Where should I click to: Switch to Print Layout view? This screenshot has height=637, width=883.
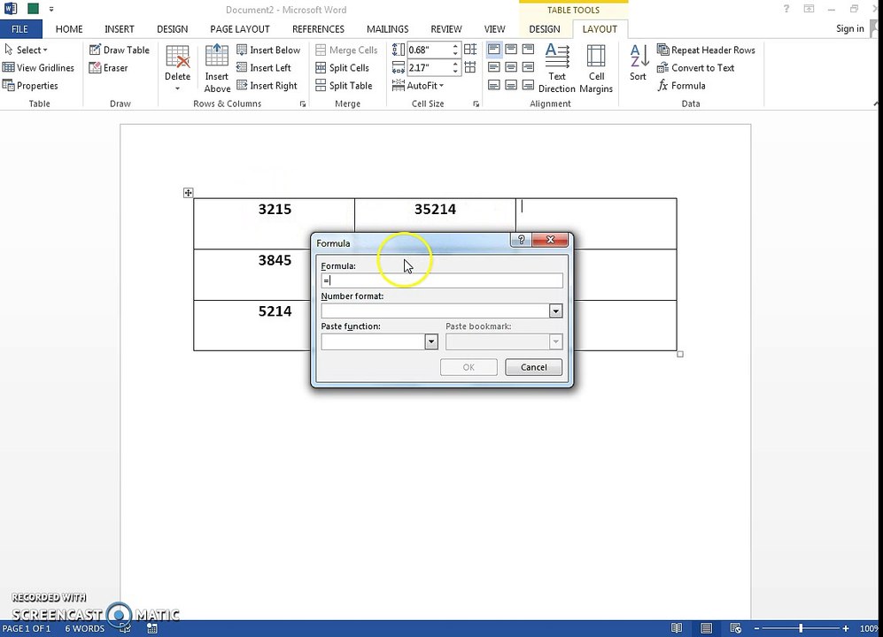pyautogui.click(x=706, y=628)
